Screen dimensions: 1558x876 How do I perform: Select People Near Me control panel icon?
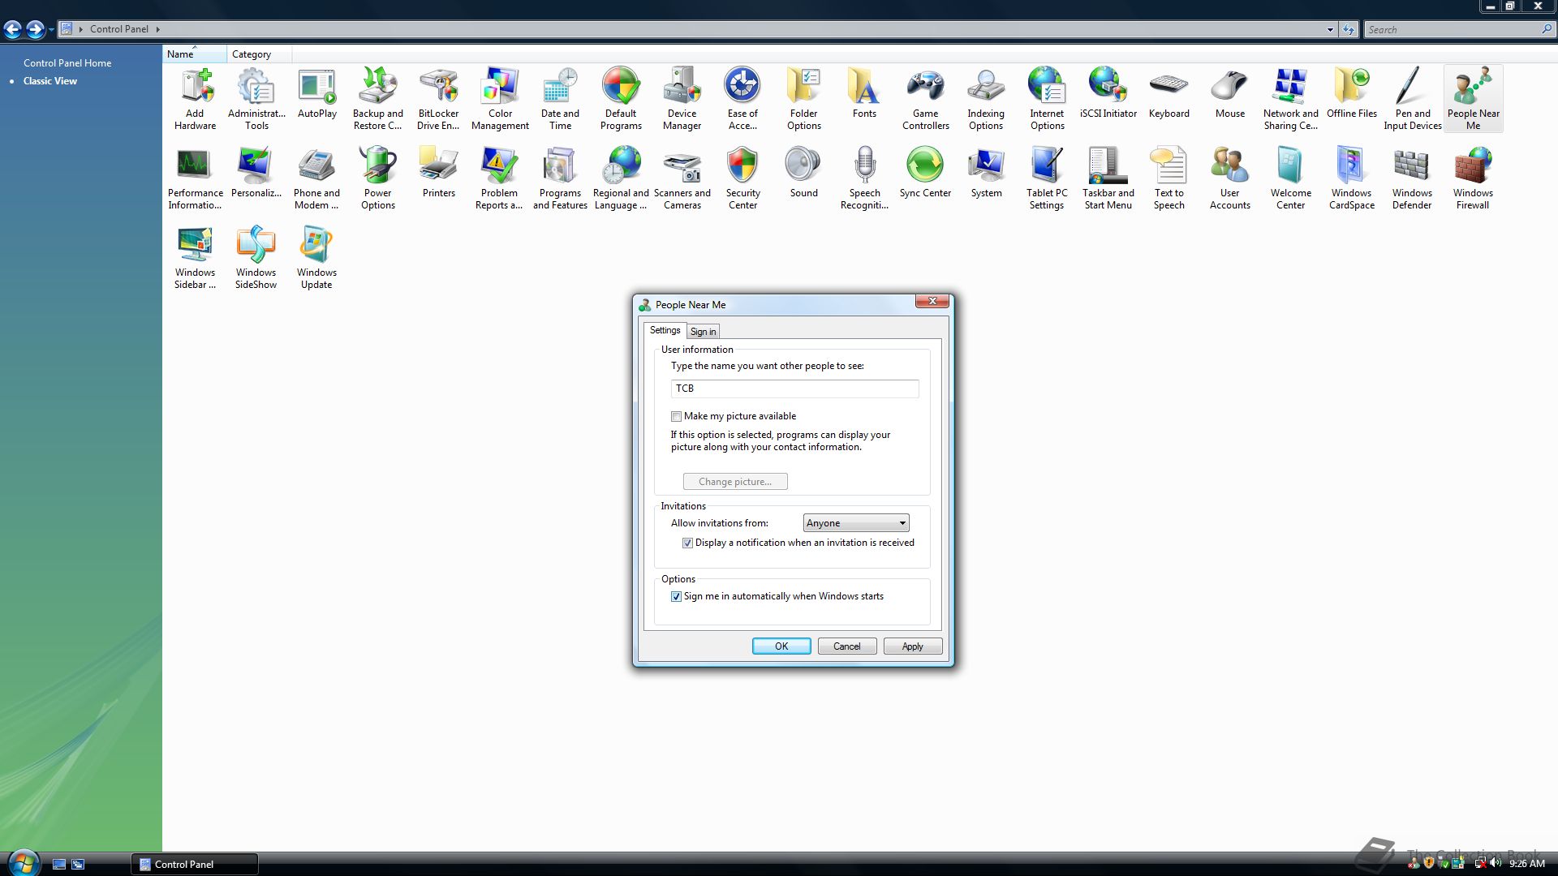pyautogui.click(x=1473, y=98)
